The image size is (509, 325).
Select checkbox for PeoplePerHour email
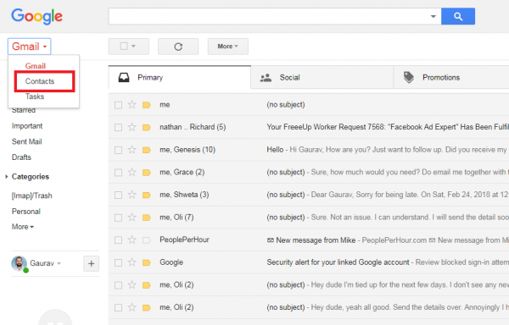tap(118, 240)
